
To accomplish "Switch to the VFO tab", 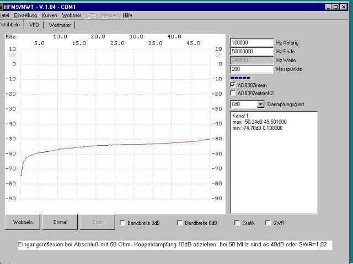I will tap(34, 25).
